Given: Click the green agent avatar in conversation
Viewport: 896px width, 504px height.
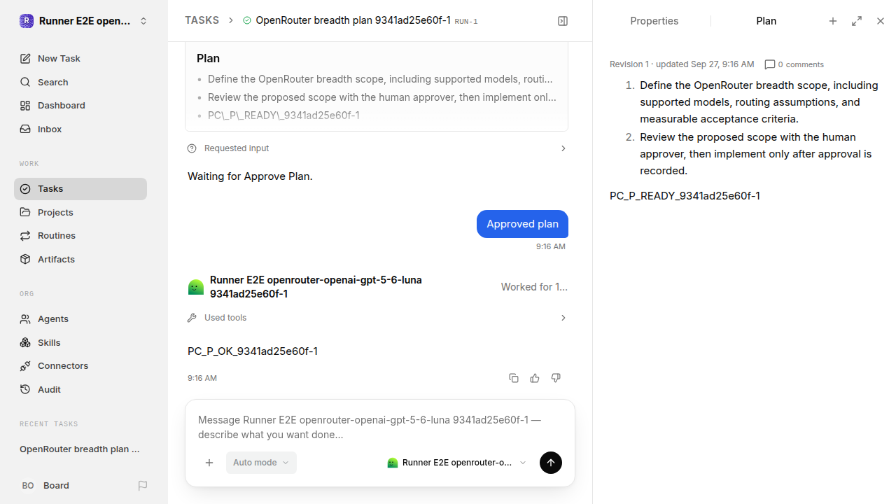Looking at the screenshot, I should point(196,287).
